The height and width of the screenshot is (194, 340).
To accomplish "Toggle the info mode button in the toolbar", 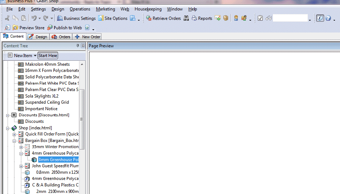I will click(320, 18).
